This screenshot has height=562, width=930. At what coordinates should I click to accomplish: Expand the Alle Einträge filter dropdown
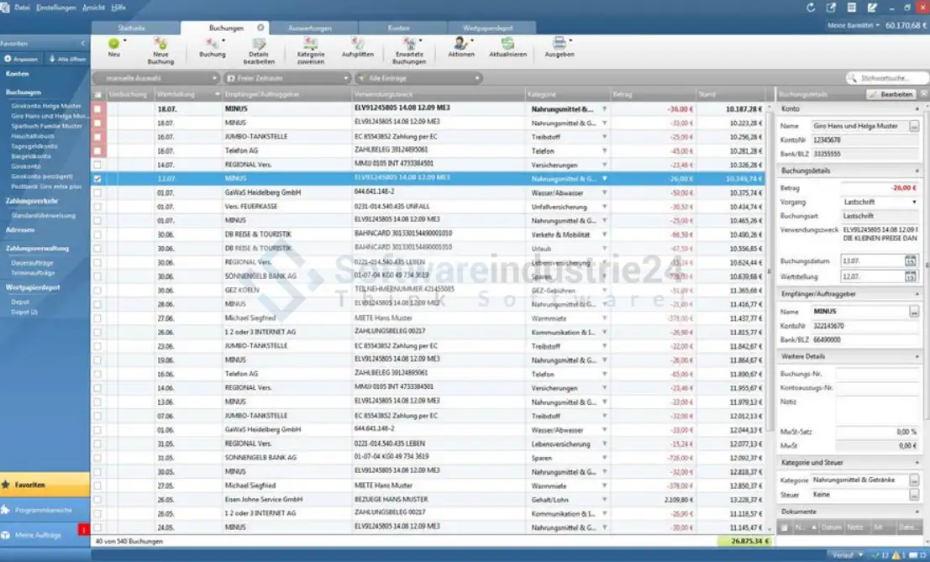point(424,78)
